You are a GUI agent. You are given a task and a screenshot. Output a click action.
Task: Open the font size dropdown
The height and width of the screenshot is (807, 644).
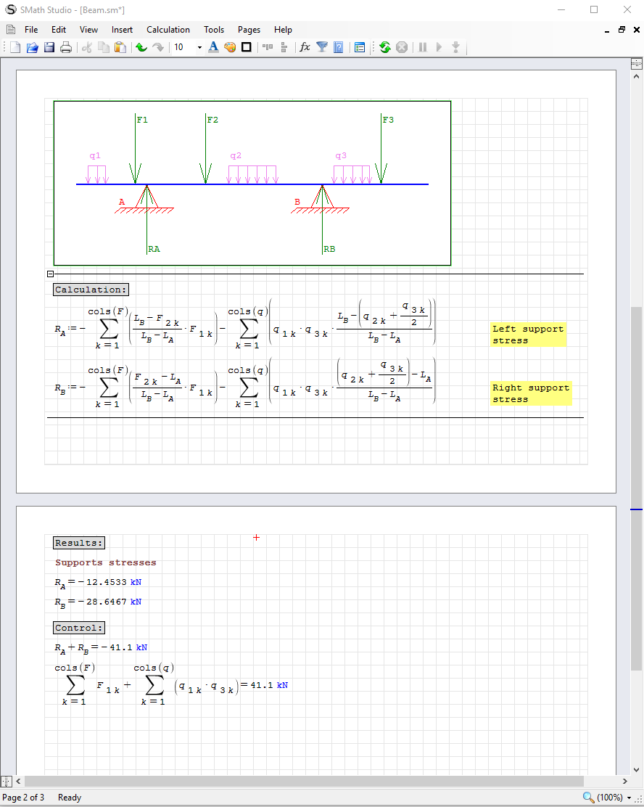click(199, 47)
